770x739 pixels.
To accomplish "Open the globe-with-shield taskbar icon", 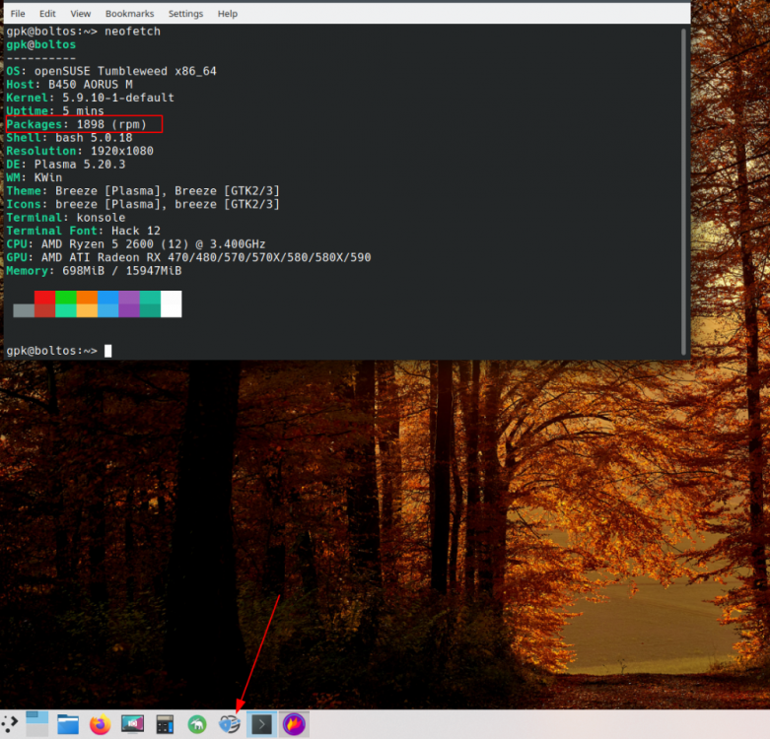I will tap(230, 724).
